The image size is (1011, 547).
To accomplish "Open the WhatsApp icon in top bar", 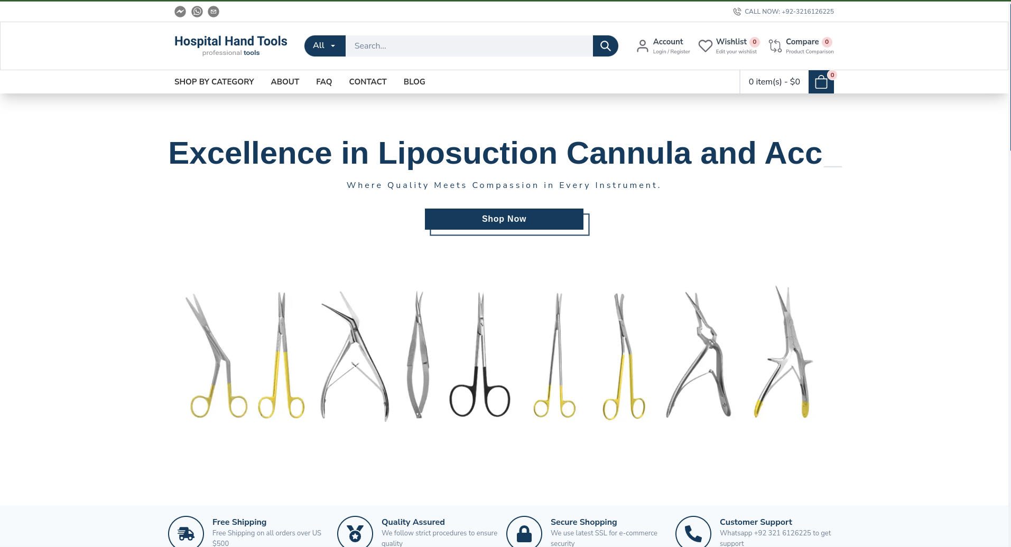I will coord(197,12).
